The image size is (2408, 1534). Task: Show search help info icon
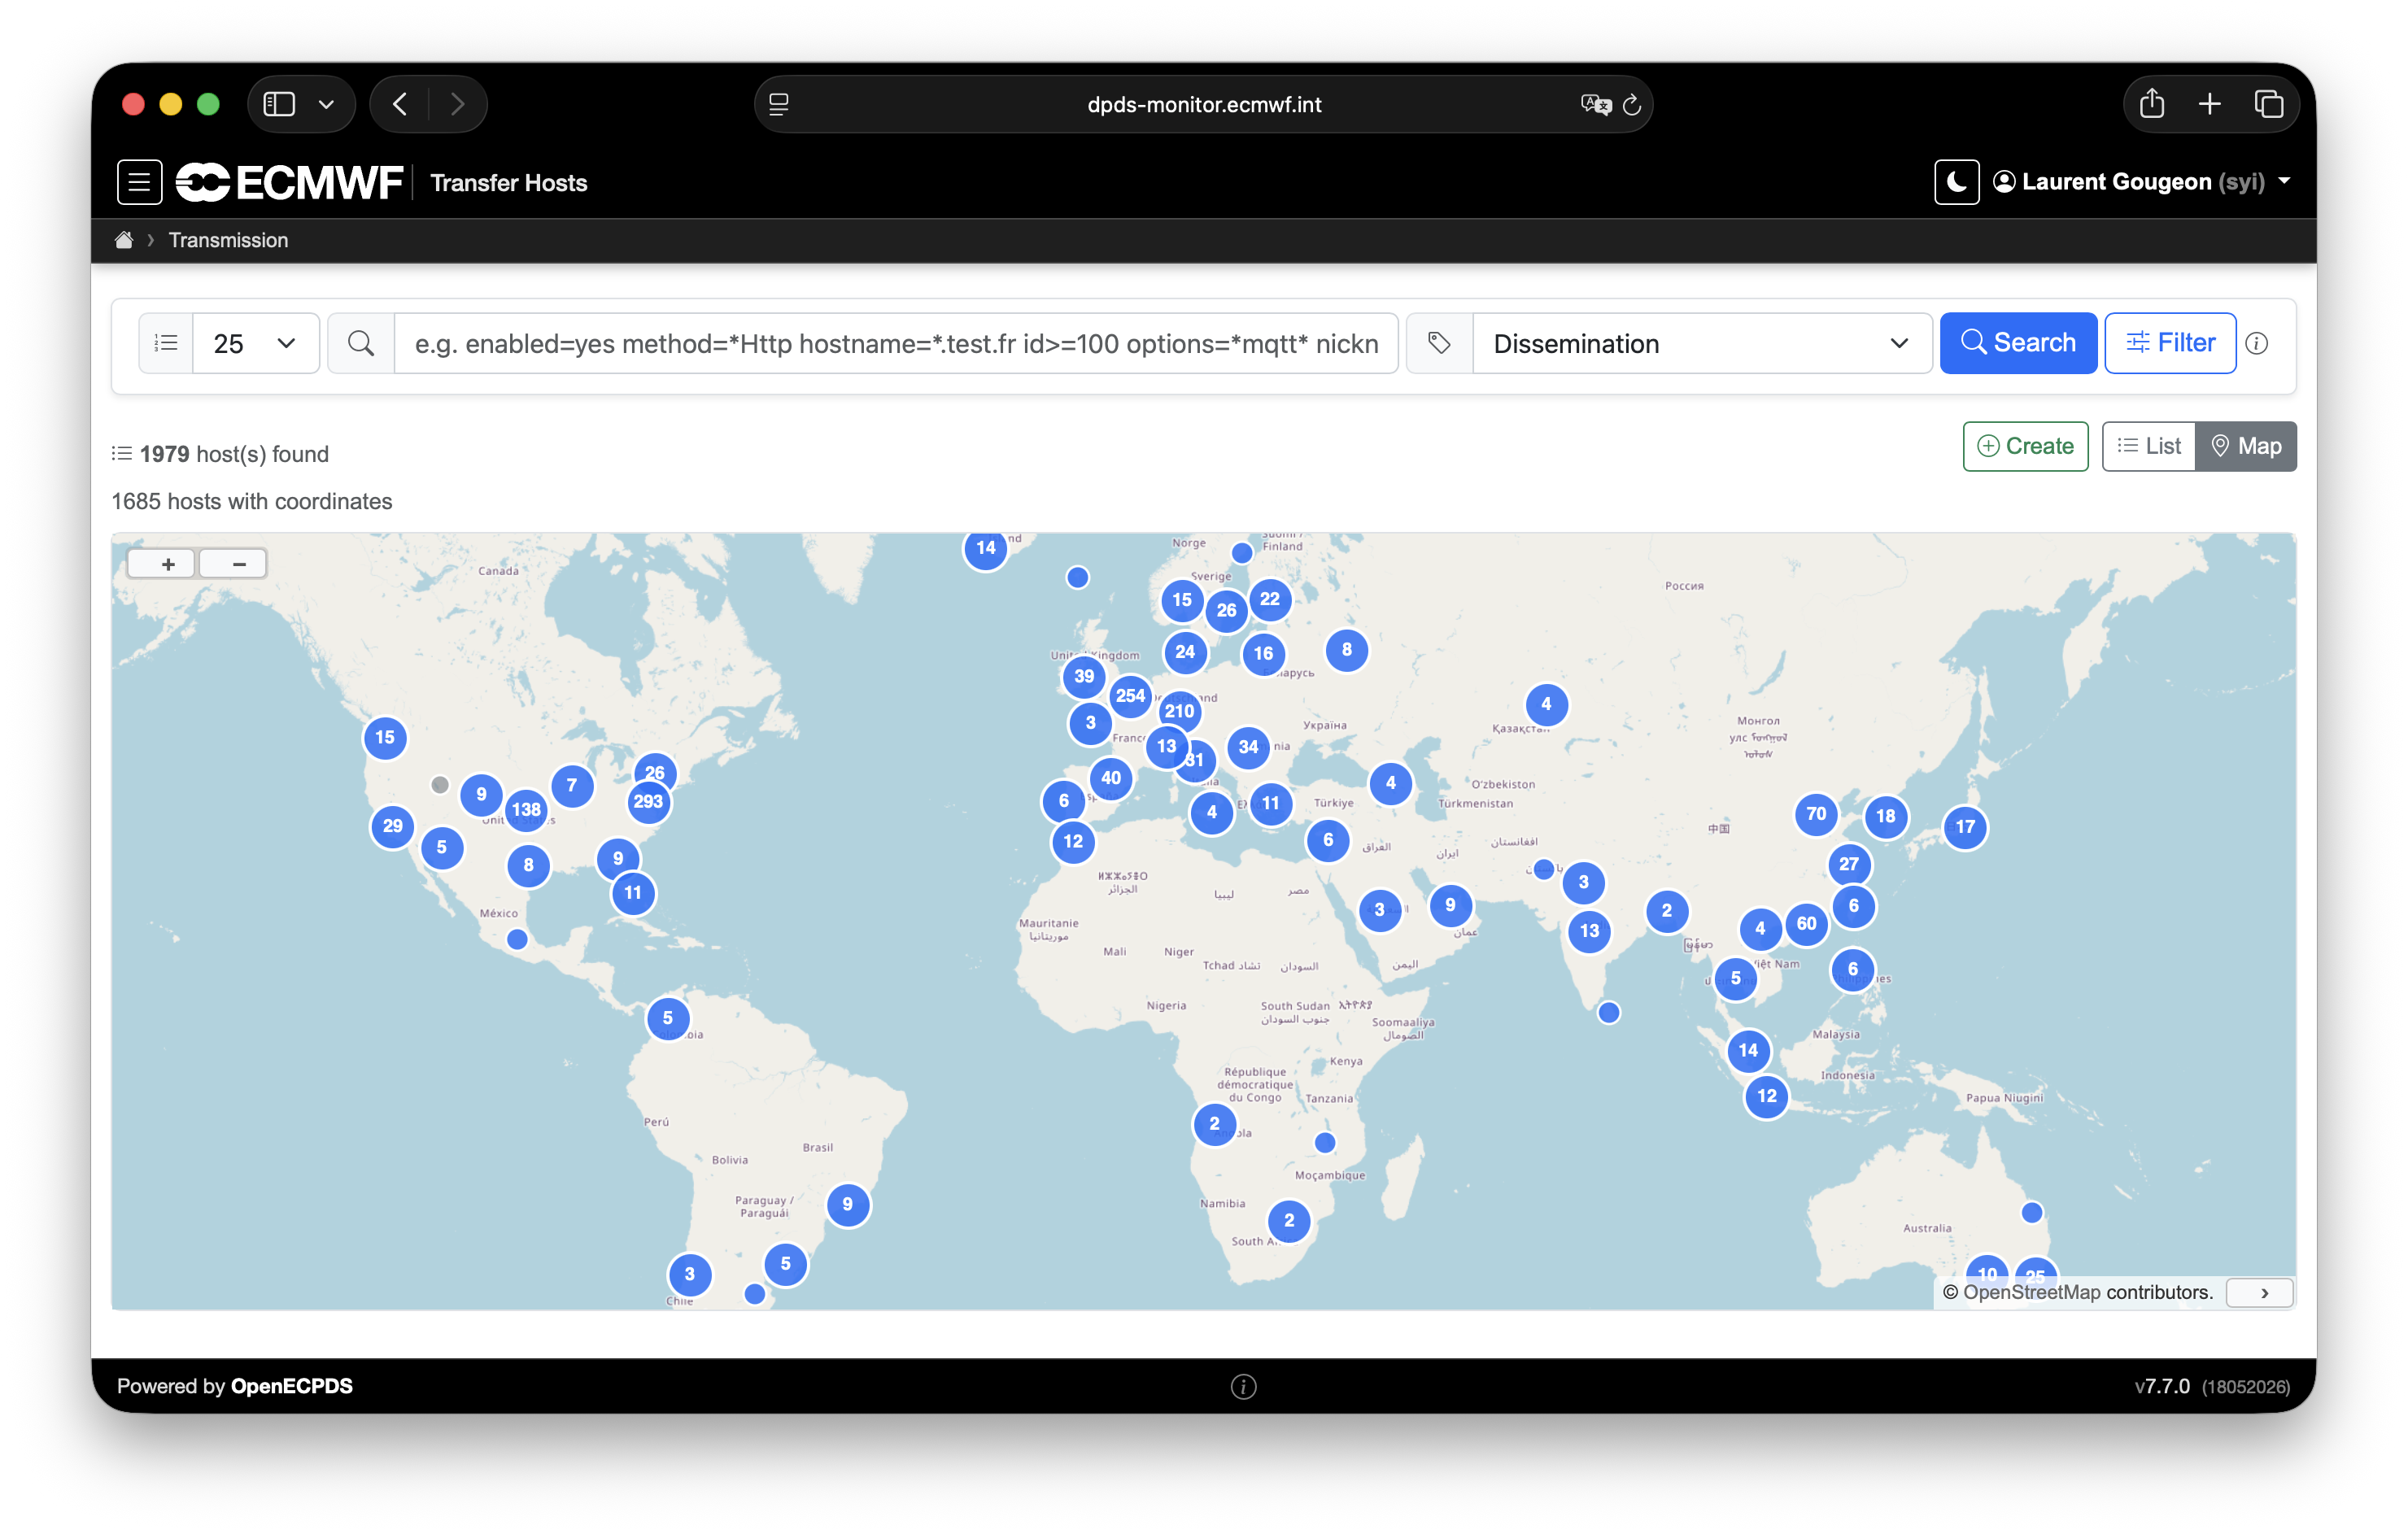(2256, 343)
